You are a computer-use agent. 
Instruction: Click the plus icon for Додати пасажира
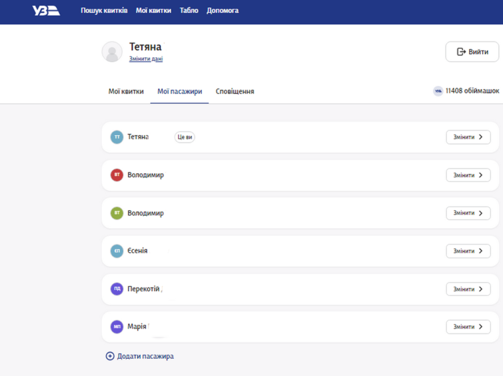(x=110, y=356)
